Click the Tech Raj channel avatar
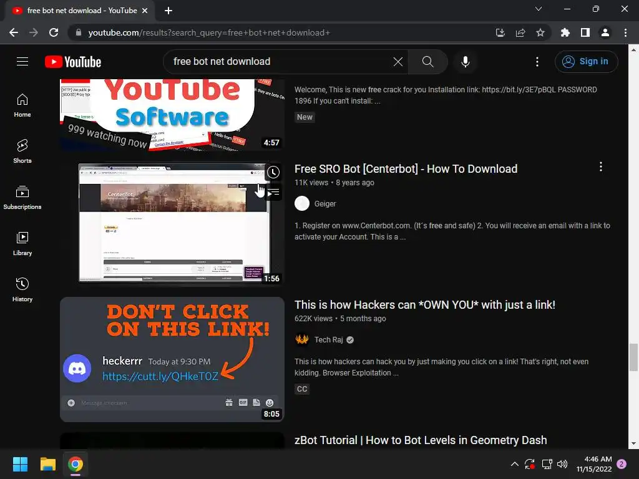 point(302,340)
